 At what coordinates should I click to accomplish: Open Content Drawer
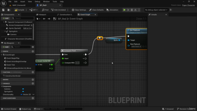pyautogui.click(x=9, y=109)
